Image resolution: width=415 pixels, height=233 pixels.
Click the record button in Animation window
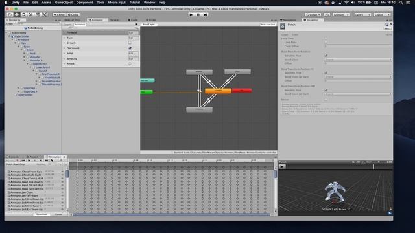18,161
